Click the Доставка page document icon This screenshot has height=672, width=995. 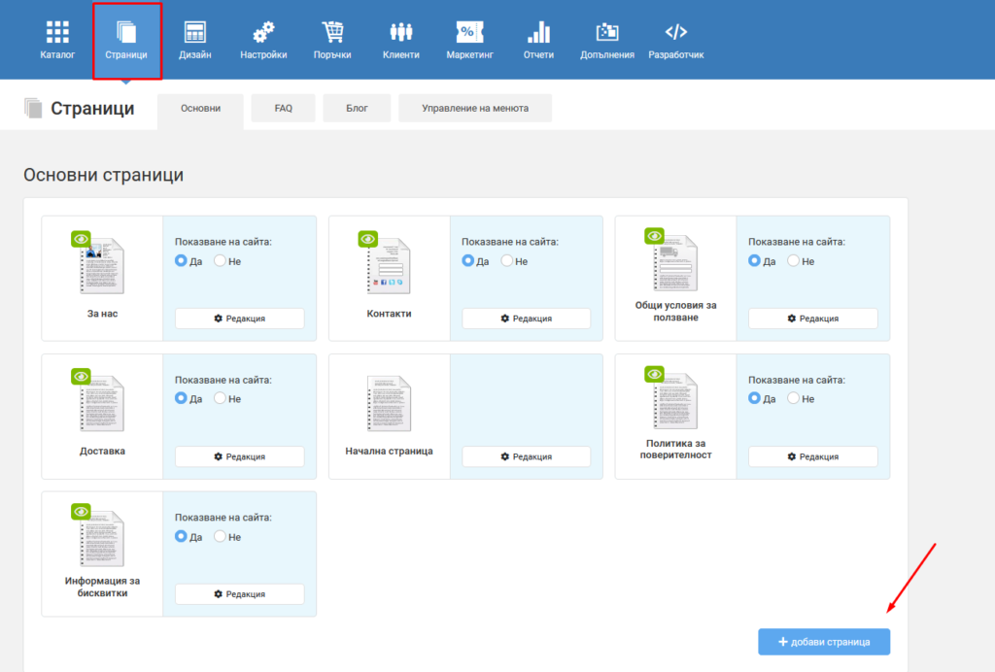pyautogui.click(x=101, y=403)
